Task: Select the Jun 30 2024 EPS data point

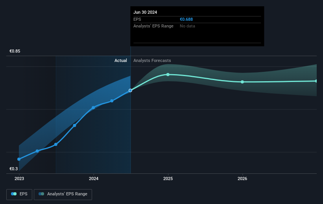Action: (130, 90)
